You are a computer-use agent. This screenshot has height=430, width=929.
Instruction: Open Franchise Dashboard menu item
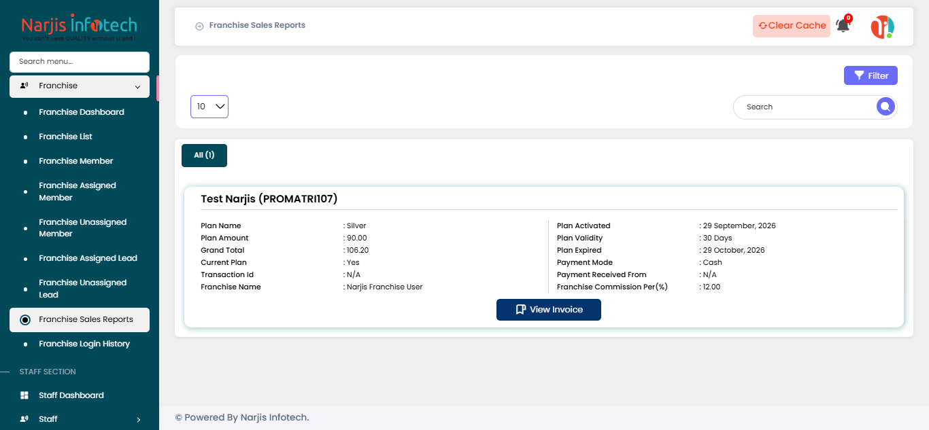point(82,112)
